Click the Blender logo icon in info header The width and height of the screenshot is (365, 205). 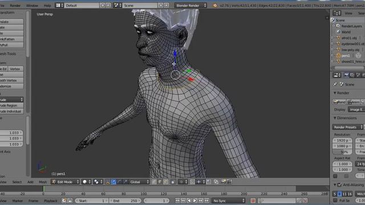pyautogui.click(x=215, y=5)
